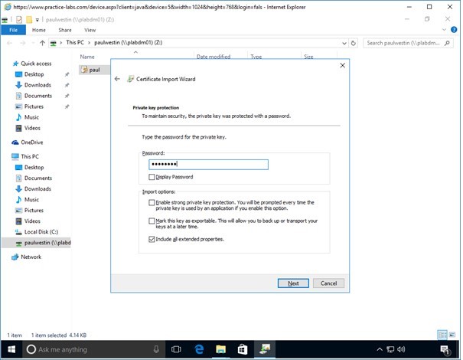Open the File ribbon tab
The width and height of the screenshot is (463, 360).
[13, 30]
